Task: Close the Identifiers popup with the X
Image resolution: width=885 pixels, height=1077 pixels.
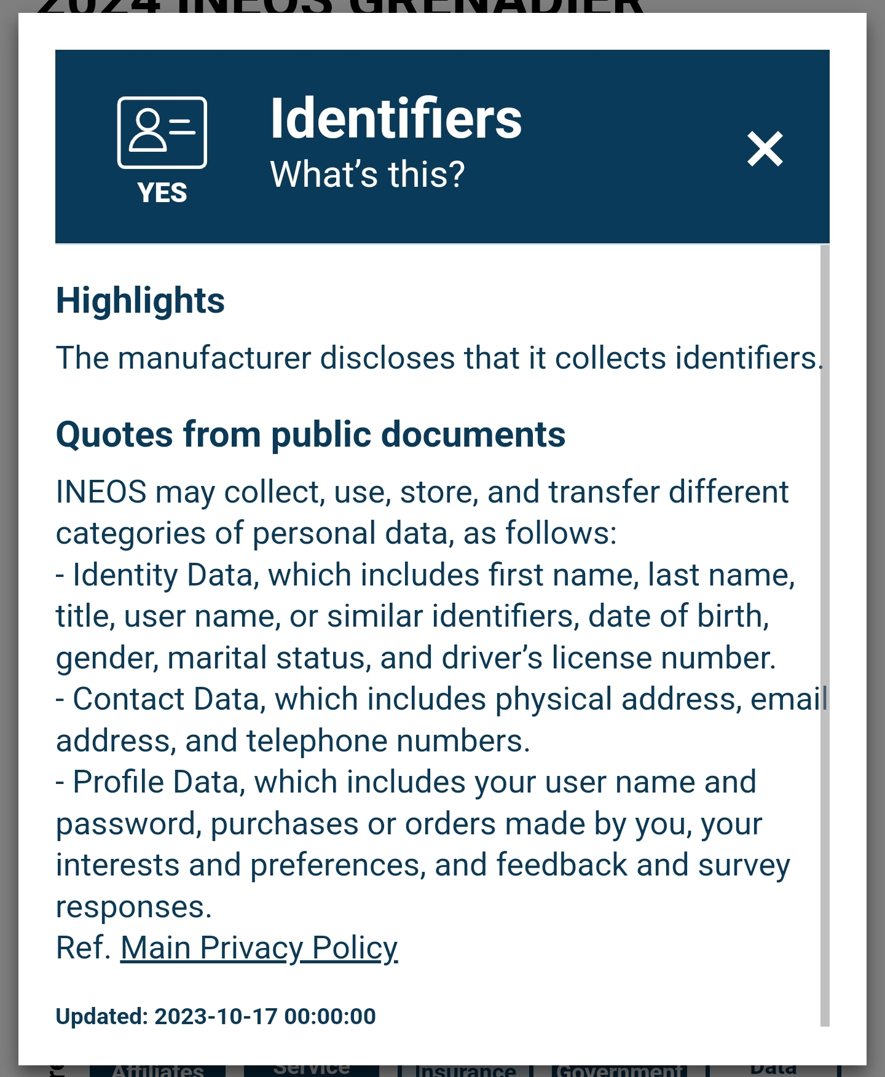Action: pos(765,149)
